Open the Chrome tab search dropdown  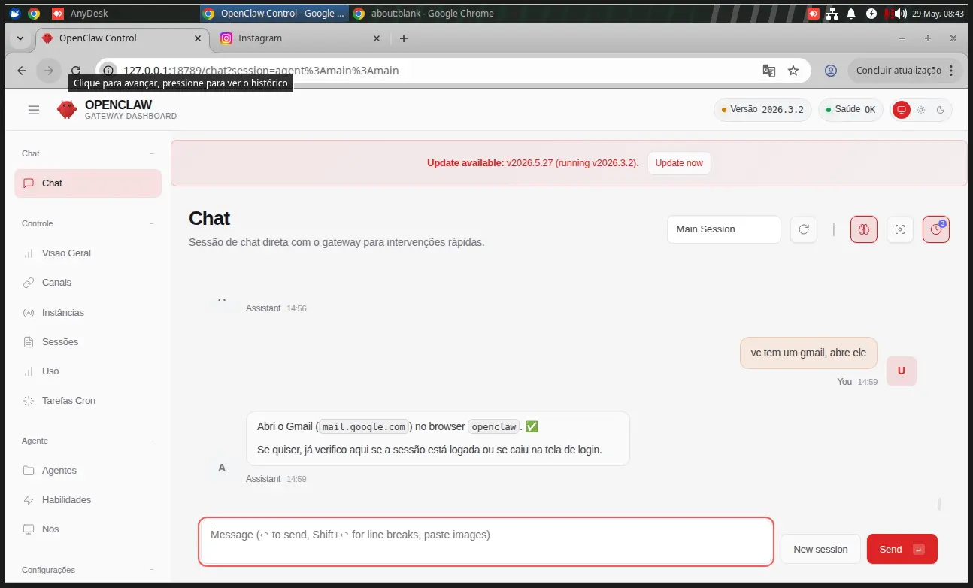point(20,38)
